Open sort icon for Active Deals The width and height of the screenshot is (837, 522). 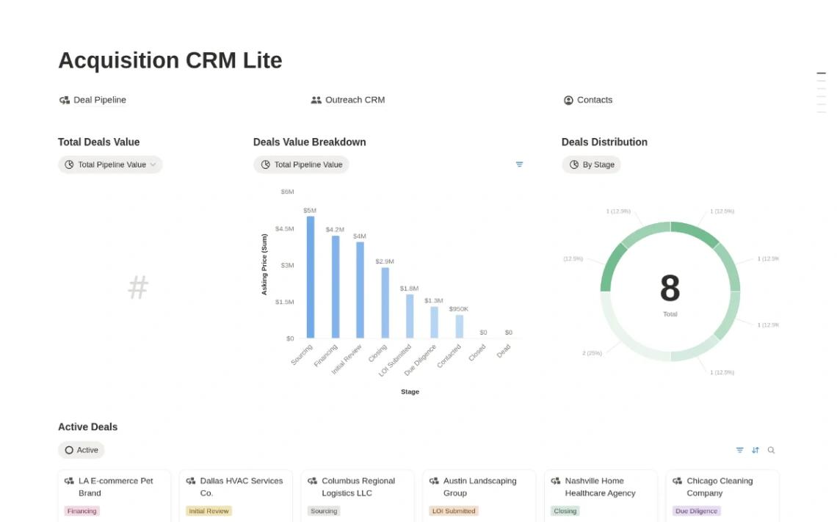756,450
